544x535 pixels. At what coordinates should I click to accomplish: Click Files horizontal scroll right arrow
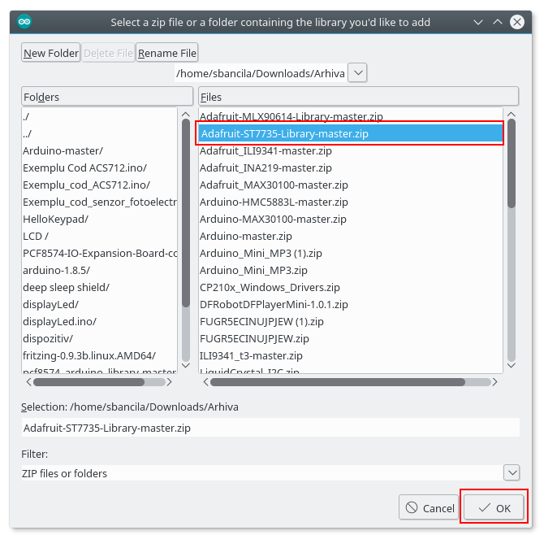[494, 382]
